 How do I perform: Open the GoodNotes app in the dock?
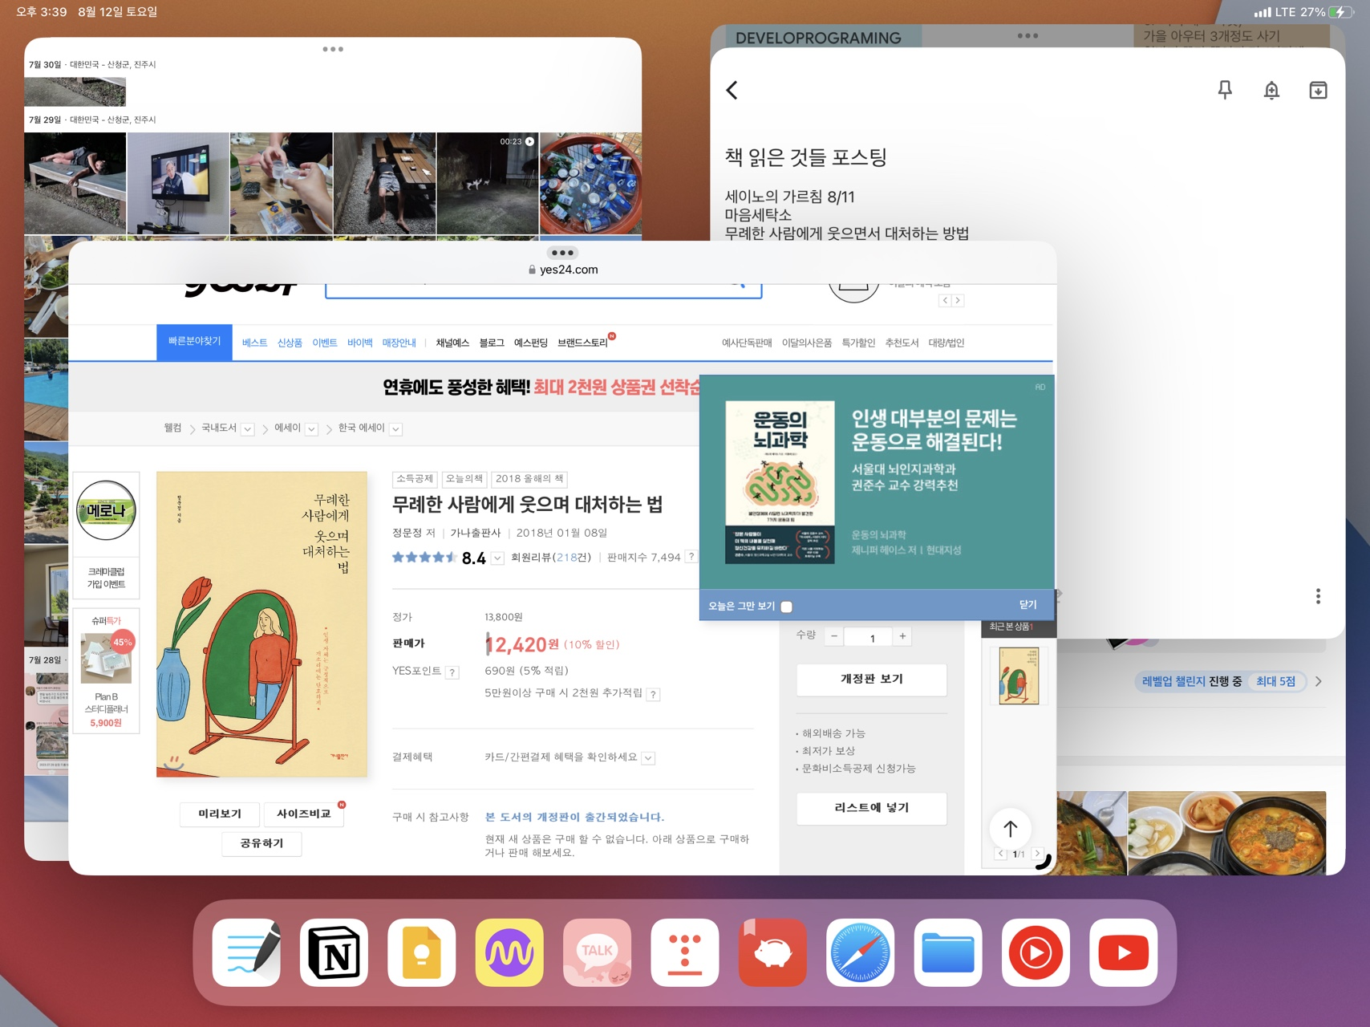(246, 952)
